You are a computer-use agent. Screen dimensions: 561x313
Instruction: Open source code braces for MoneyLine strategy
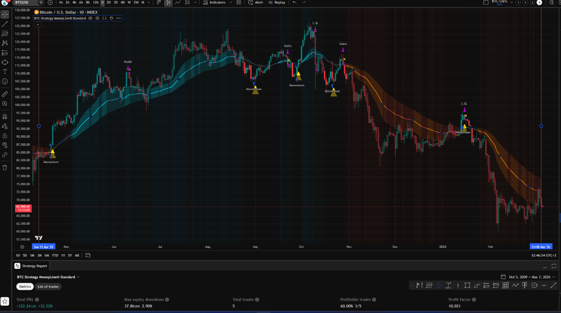pyautogui.click(x=104, y=18)
